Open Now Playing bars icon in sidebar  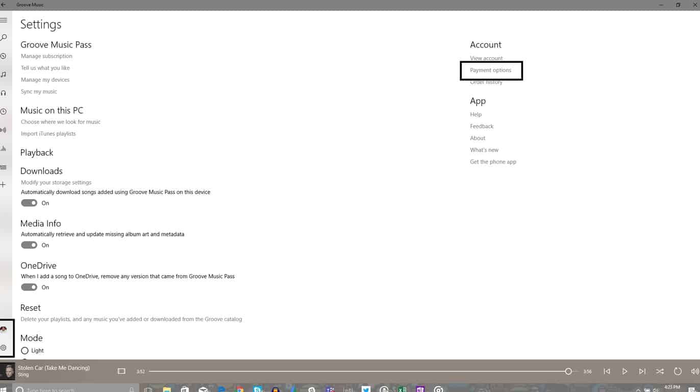point(3,149)
